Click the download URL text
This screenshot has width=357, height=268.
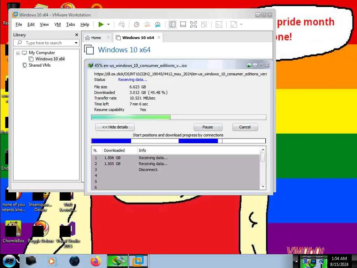tap(180, 74)
